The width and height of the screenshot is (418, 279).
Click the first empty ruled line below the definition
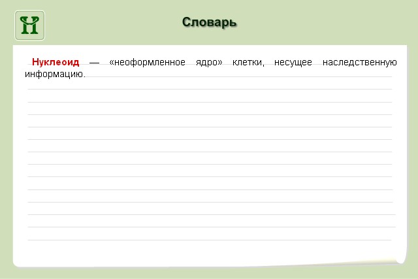[209, 89]
